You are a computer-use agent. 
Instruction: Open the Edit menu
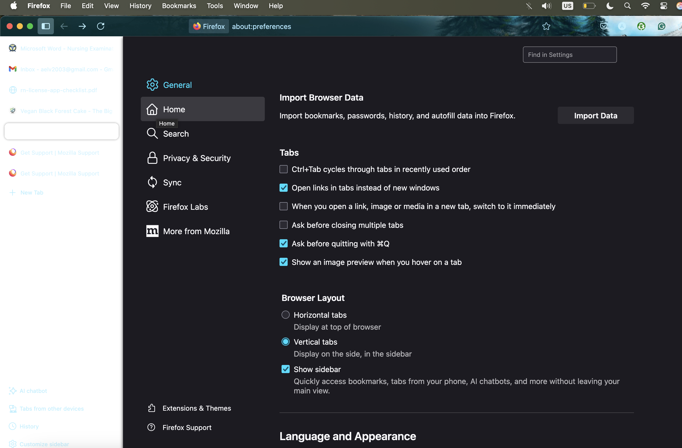tap(87, 6)
